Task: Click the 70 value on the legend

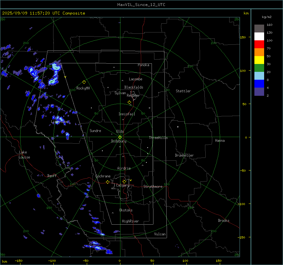Action: coord(269,49)
